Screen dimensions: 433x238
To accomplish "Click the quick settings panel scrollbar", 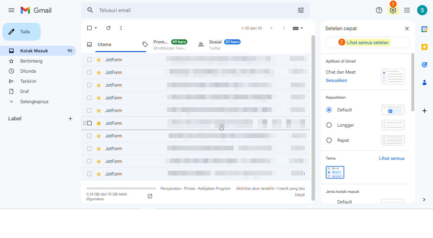I will [x=413, y=82].
